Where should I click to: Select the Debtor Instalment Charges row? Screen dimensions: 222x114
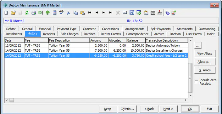(96, 50)
